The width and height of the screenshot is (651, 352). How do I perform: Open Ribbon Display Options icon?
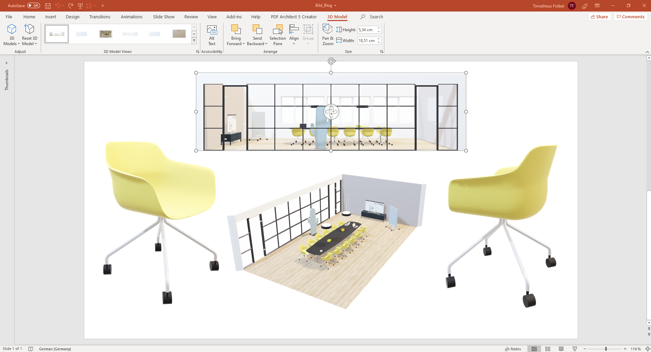597,6
